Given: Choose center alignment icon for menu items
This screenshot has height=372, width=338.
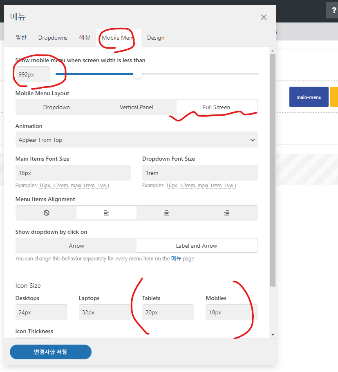Looking at the screenshot, I should pyautogui.click(x=166, y=213).
